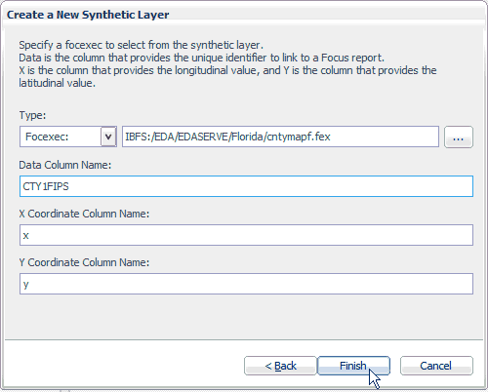Screen dimensions: 488x392
Task: Click the X Coordinate Column Name: label
Action: (x=84, y=214)
